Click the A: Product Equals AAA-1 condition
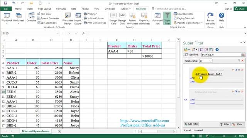247x138 pixels. 209,74
